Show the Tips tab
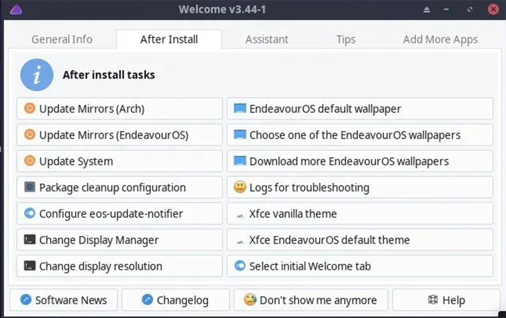 (346, 39)
